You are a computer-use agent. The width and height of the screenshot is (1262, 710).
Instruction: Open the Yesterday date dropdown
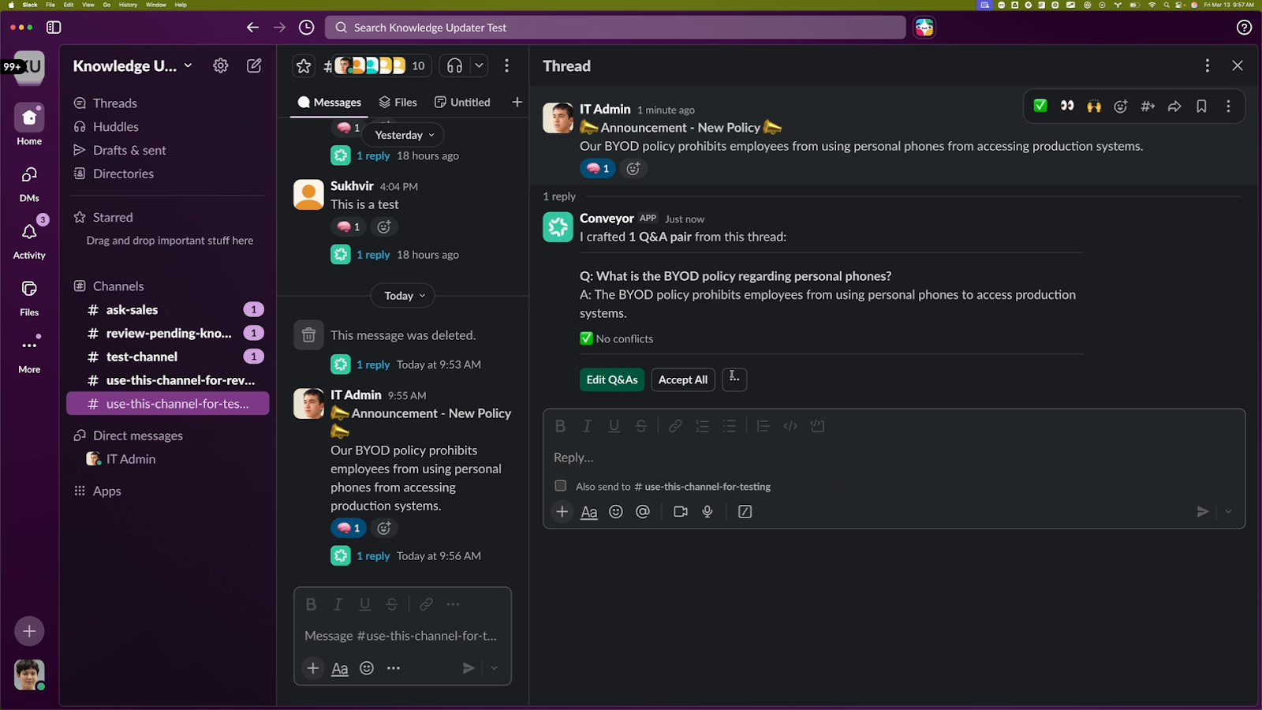click(x=404, y=135)
